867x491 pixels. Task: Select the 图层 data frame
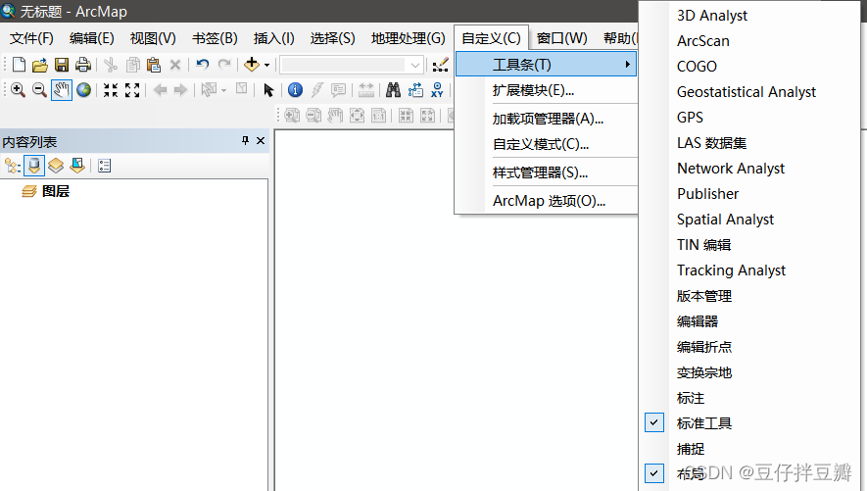click(55, 191)
